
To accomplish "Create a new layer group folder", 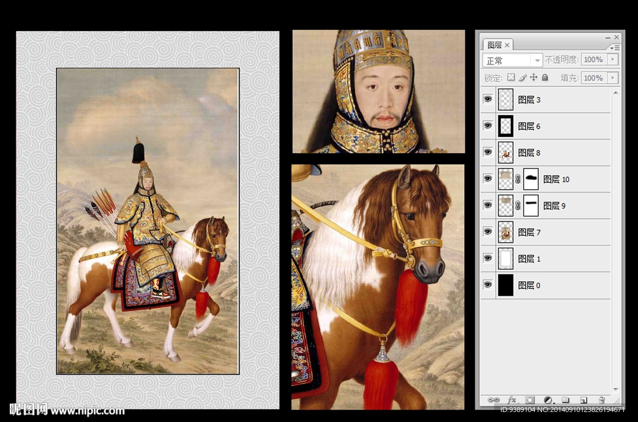I will point(566,400).
